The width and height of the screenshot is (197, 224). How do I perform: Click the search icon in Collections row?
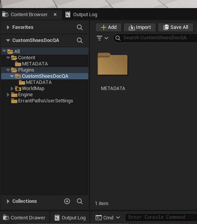[x=80, y=201]
